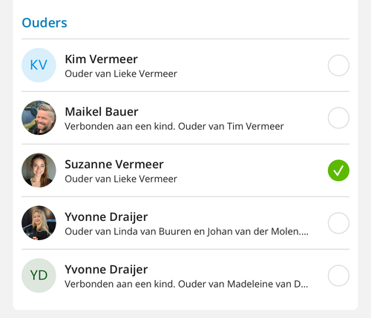The image size is (371, 318).
Task: Tick the circle next to Maikel Bauer
Action: coord(338,118)
